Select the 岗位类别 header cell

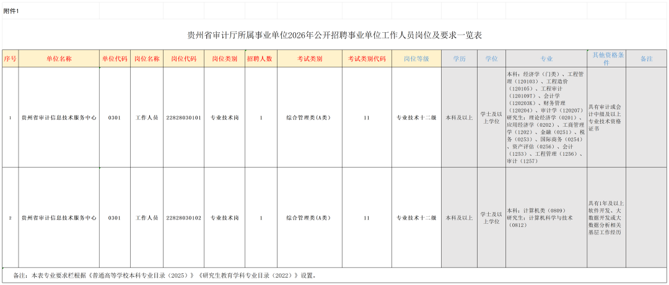click(224, 59)
